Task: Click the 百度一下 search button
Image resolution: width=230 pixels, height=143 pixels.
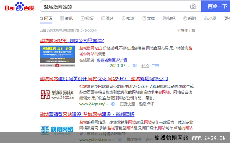Action: (216, 6)
